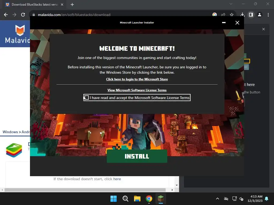Click the Malavida logo
This screenshot has width=274, height=205.
point(17,34)
